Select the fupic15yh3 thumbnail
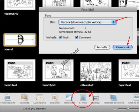 pyautogui.click(x=58, y=70)
